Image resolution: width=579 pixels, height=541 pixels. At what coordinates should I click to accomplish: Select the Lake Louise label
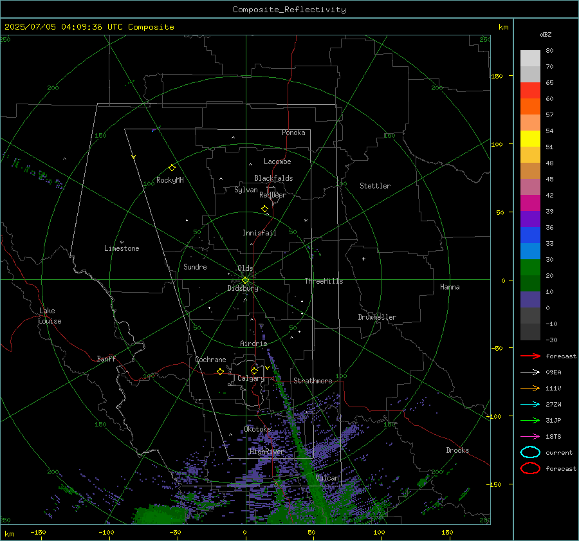(x=50, y=316)
